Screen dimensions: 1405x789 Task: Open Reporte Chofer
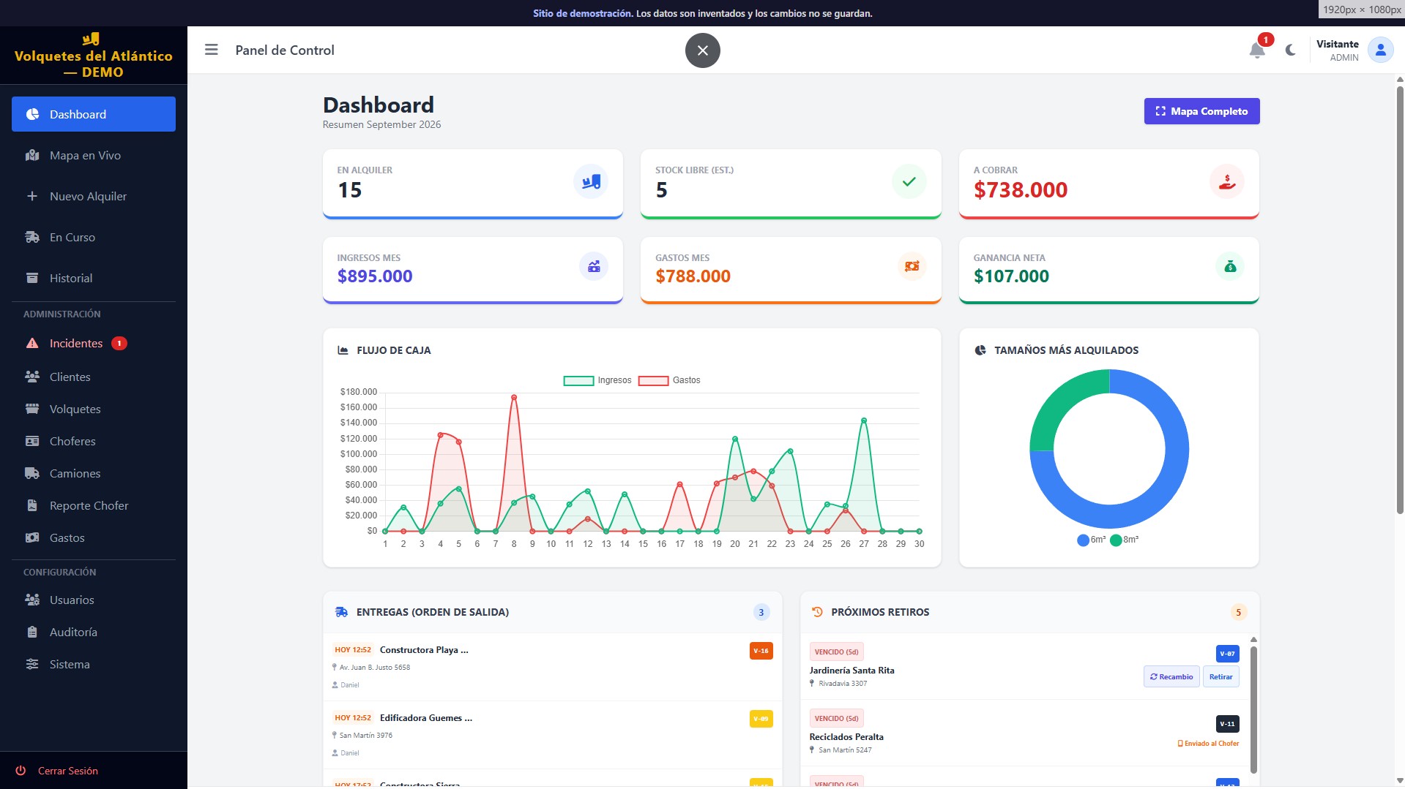pyautogui.click(x=94, y=505)
